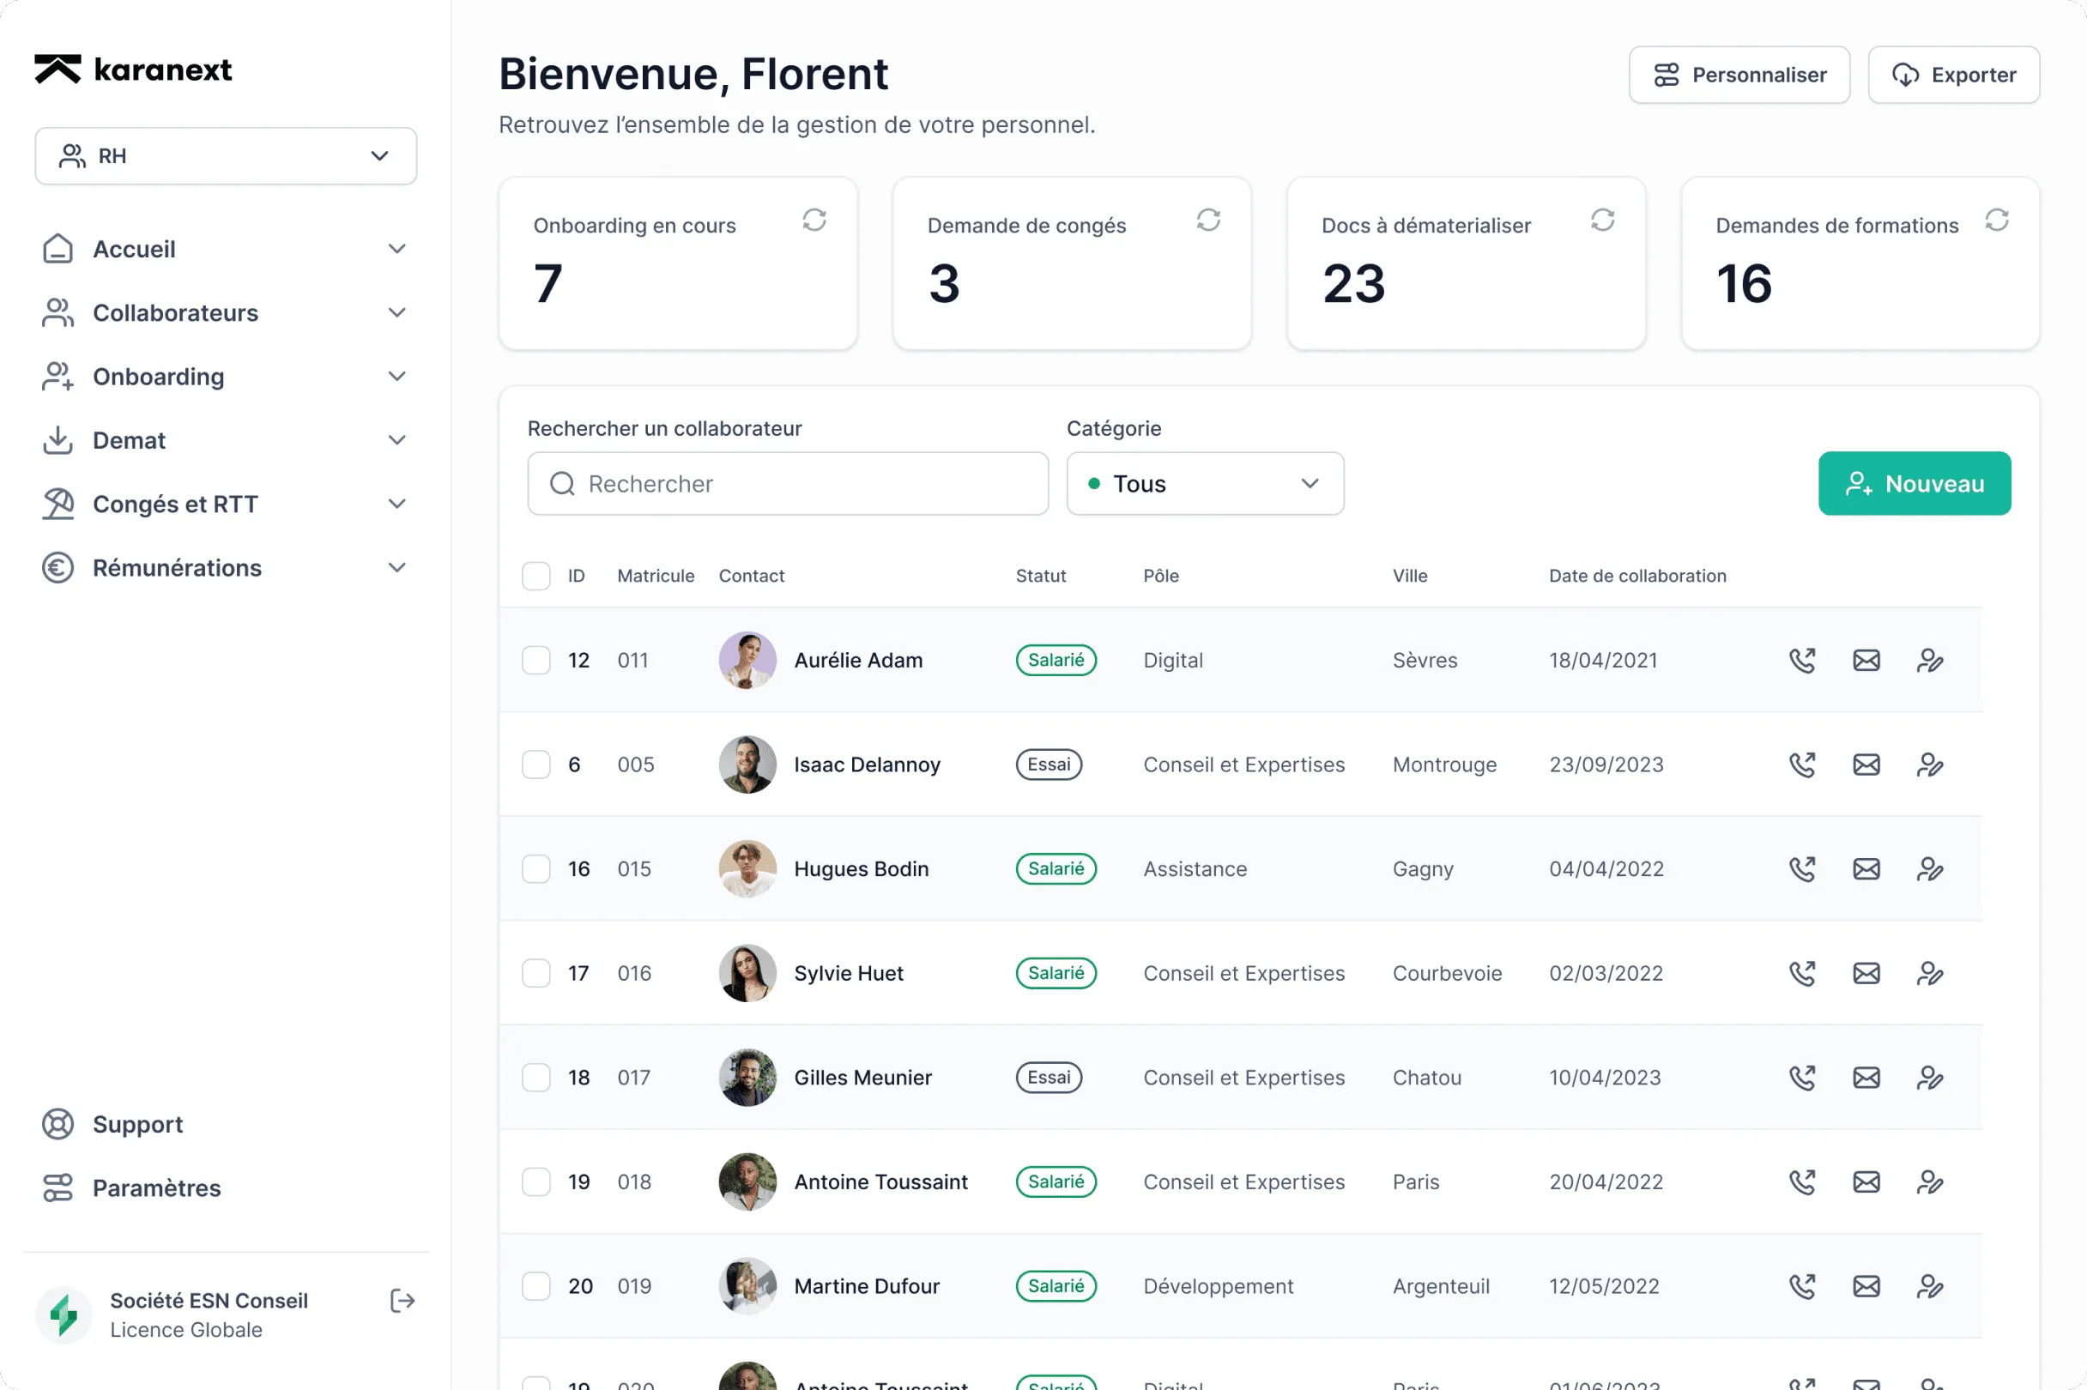The width and height of the screenshot is (2087, 1390).
Task: Email Isaac Delannoy using the envelope icon
Action: pos(1866,764)
